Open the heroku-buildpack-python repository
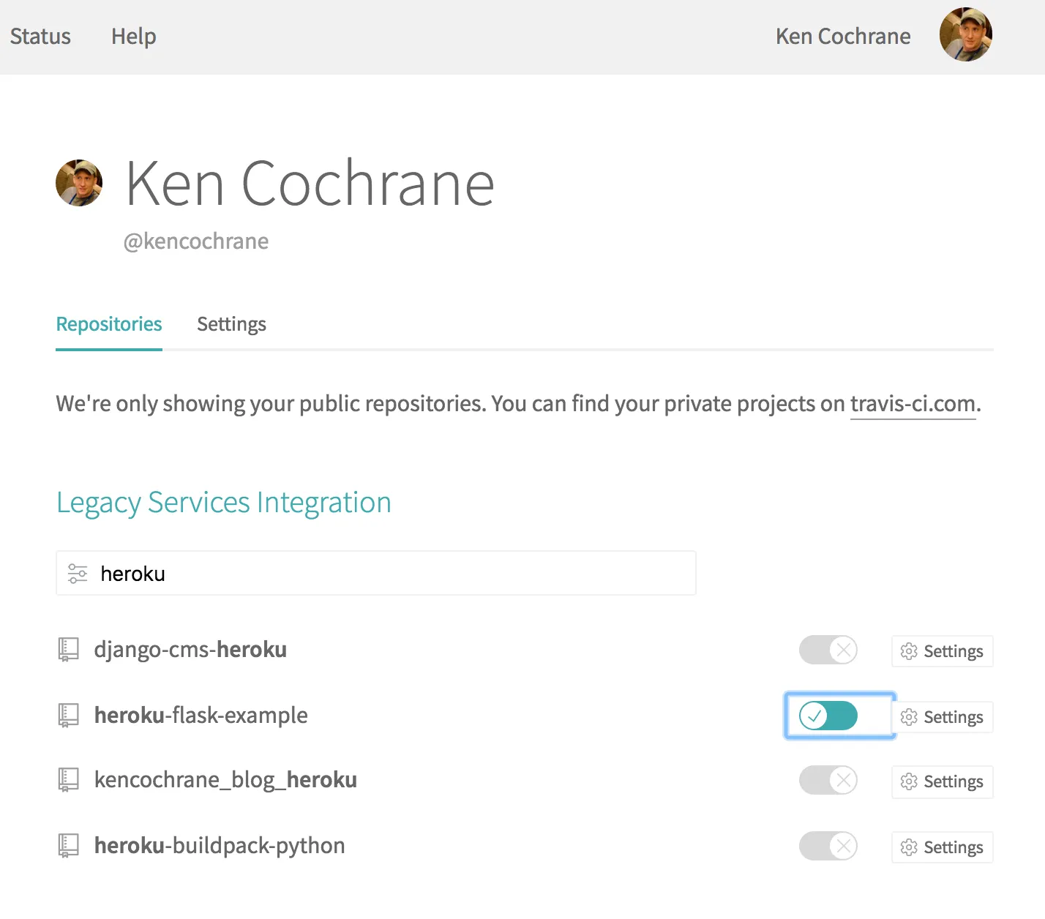1045x919 pixels. [220, 846]
